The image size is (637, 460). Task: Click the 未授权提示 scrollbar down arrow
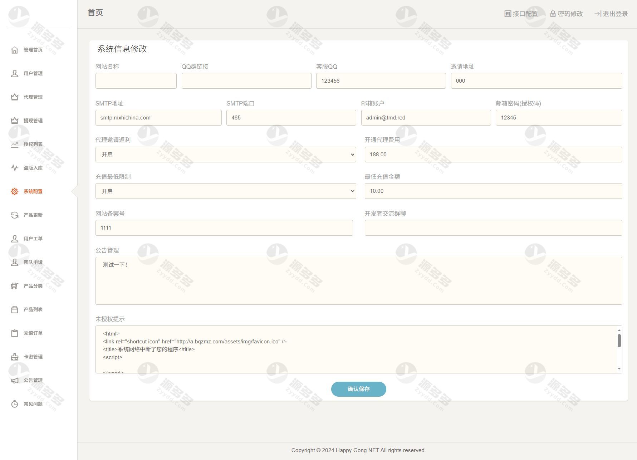619,369
